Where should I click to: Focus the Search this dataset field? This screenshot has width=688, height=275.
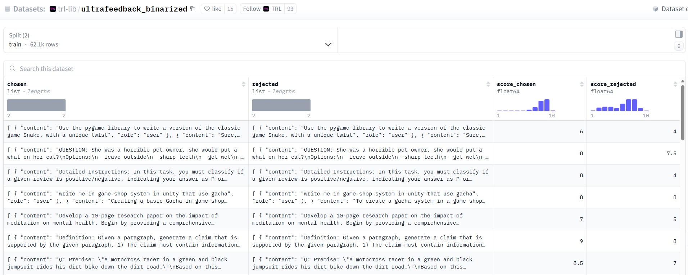pyautogui.click(x=344, y=69)
